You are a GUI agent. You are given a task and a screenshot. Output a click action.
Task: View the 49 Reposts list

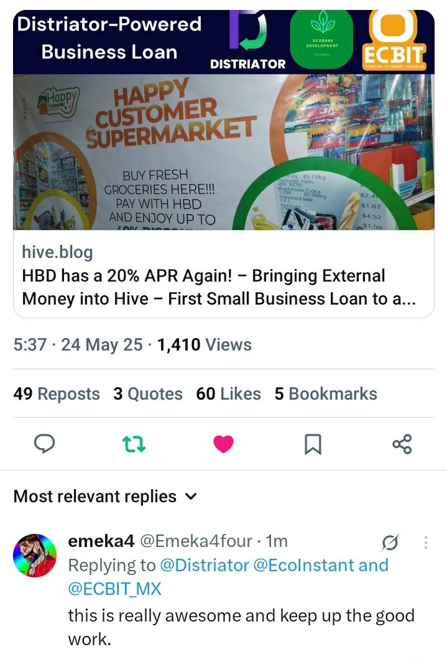pos(57,394)
